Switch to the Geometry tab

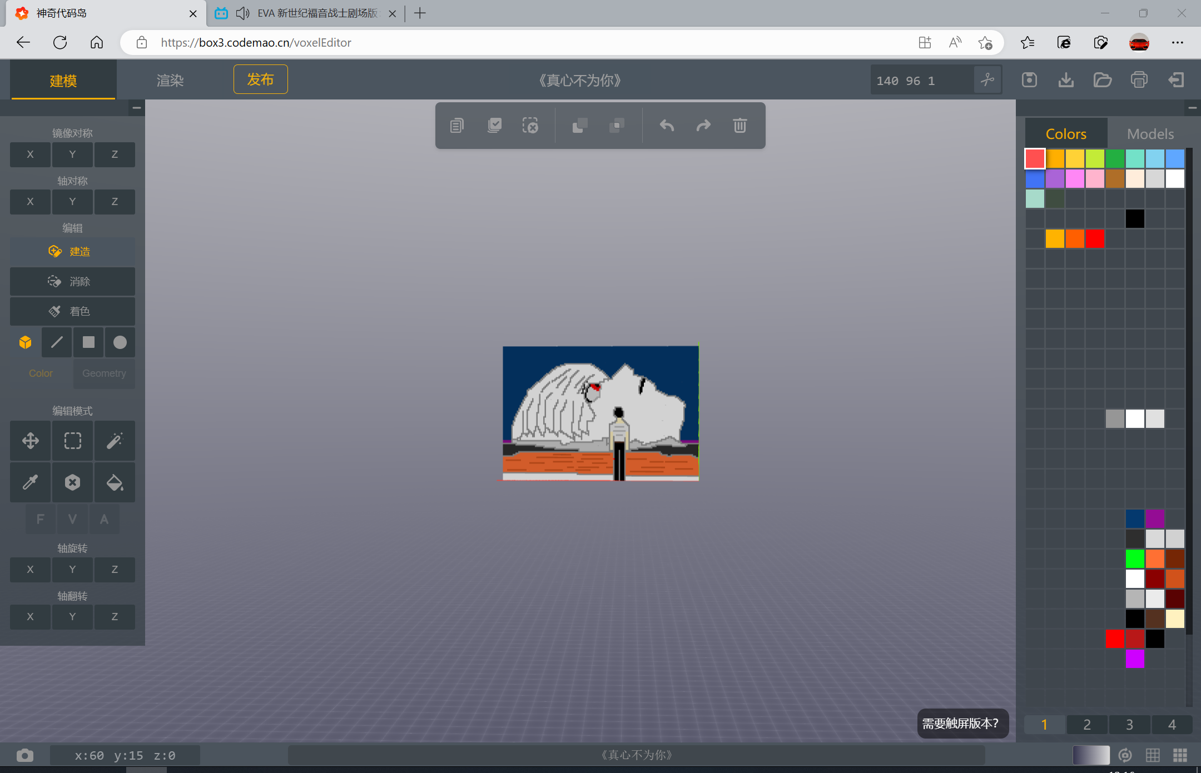click(104, 373)
